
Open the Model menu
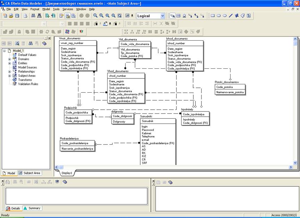point(46,9)
